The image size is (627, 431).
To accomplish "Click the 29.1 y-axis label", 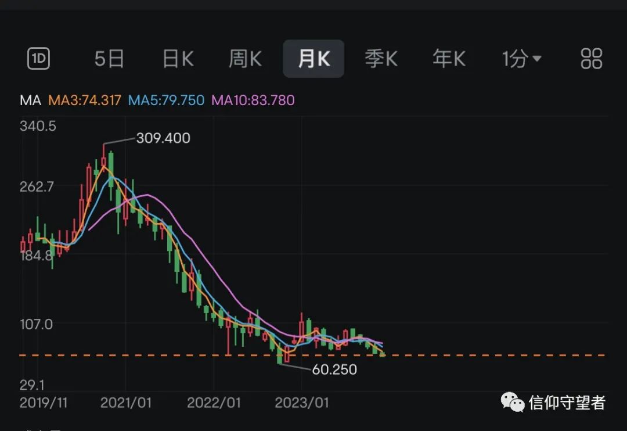I will [32, 385].
